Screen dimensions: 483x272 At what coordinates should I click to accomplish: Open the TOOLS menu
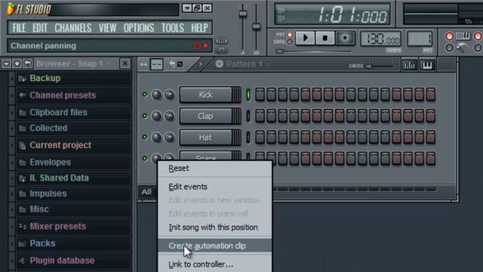173,28
